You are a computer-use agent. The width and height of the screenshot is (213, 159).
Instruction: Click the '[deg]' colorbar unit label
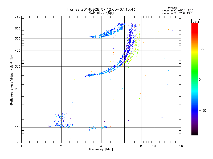[x=195, y=21]
